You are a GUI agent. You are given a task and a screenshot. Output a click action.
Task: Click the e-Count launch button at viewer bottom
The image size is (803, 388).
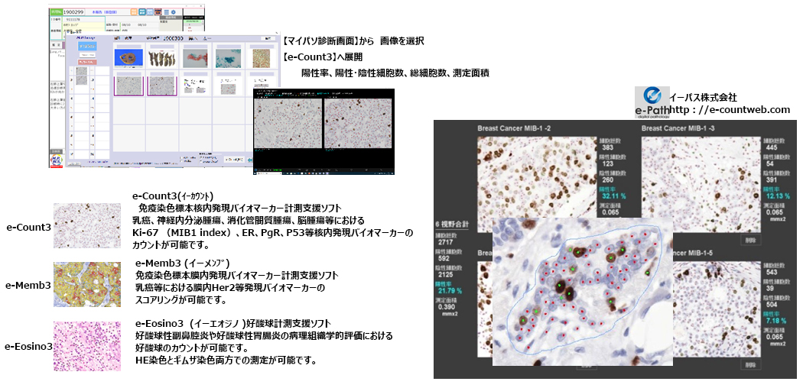[234, 160]
